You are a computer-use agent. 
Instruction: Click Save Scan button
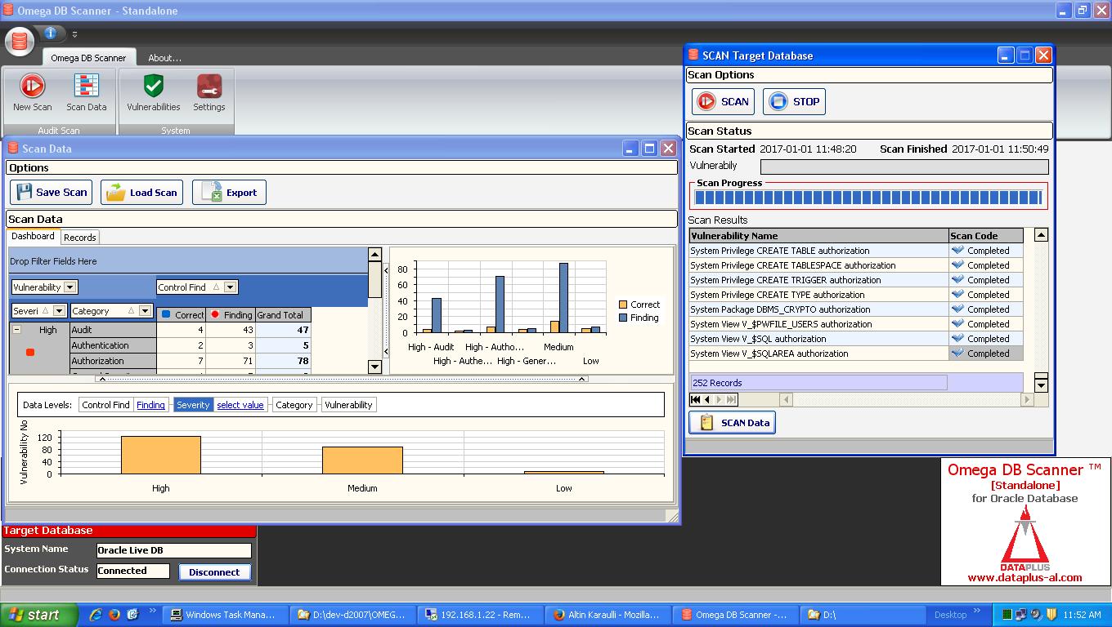point(52,193)
